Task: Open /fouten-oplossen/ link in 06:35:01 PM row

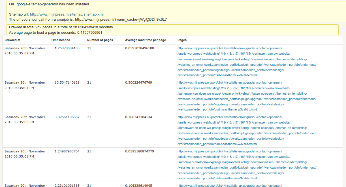Action: (x=262, y=162)
